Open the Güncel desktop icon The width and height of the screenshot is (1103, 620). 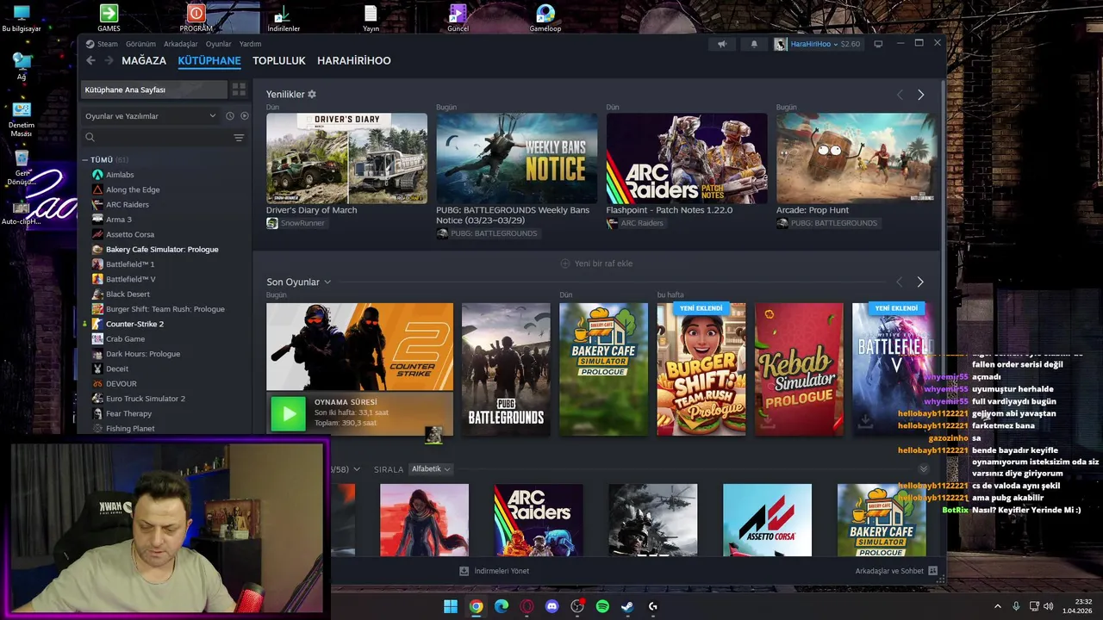tap(458, 18)
